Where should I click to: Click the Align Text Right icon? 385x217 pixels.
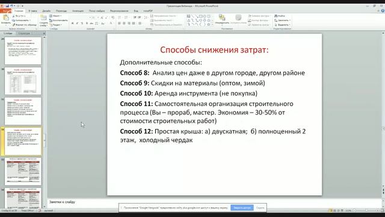[x=129, y=23]
